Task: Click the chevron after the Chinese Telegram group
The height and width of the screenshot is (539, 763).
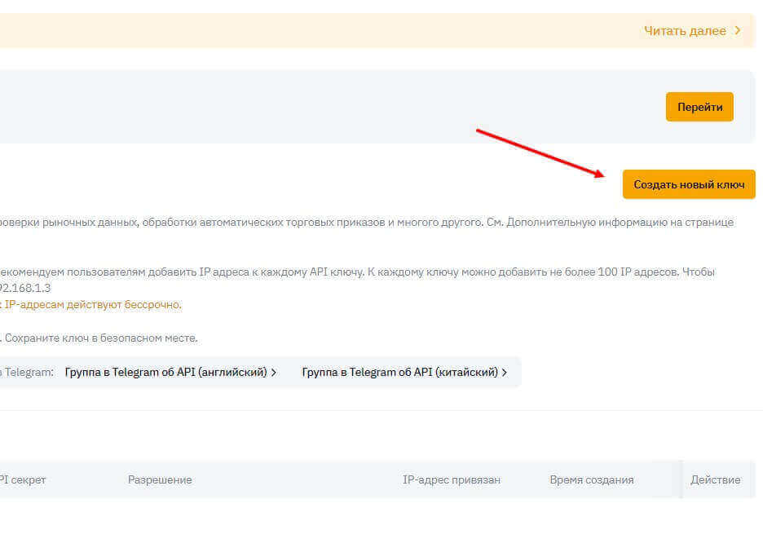Action: pyautogui.click(x=505, y=372)
